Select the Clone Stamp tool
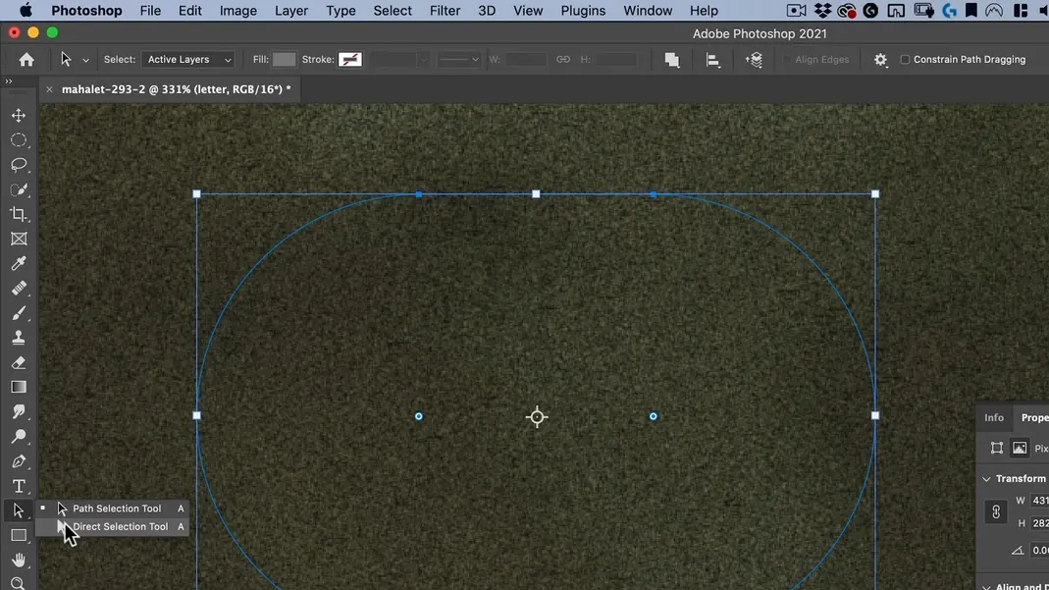The height and width of the screenshot is (590, 1049). click(x=19, y=338)
